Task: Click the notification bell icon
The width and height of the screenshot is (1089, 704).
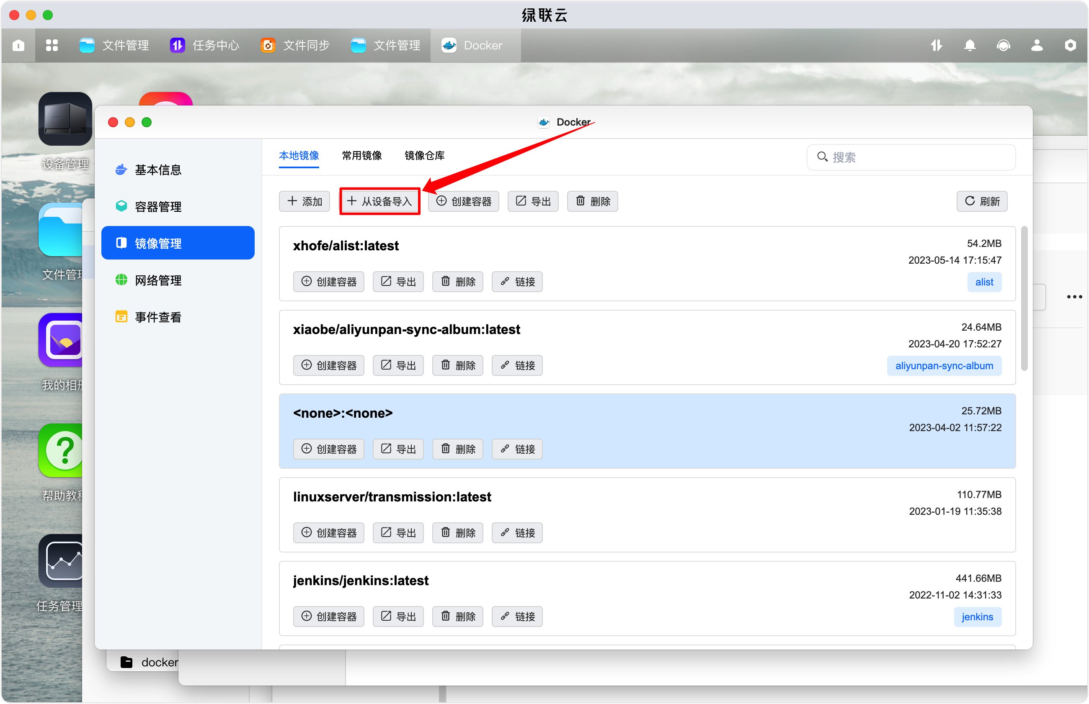Action: (x=970, y=45)
